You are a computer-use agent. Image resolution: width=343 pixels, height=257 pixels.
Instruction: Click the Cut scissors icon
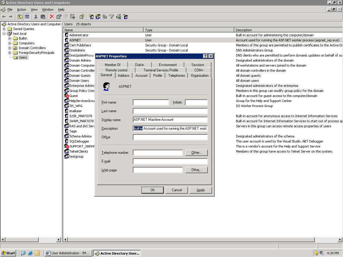tap(36, 17)
